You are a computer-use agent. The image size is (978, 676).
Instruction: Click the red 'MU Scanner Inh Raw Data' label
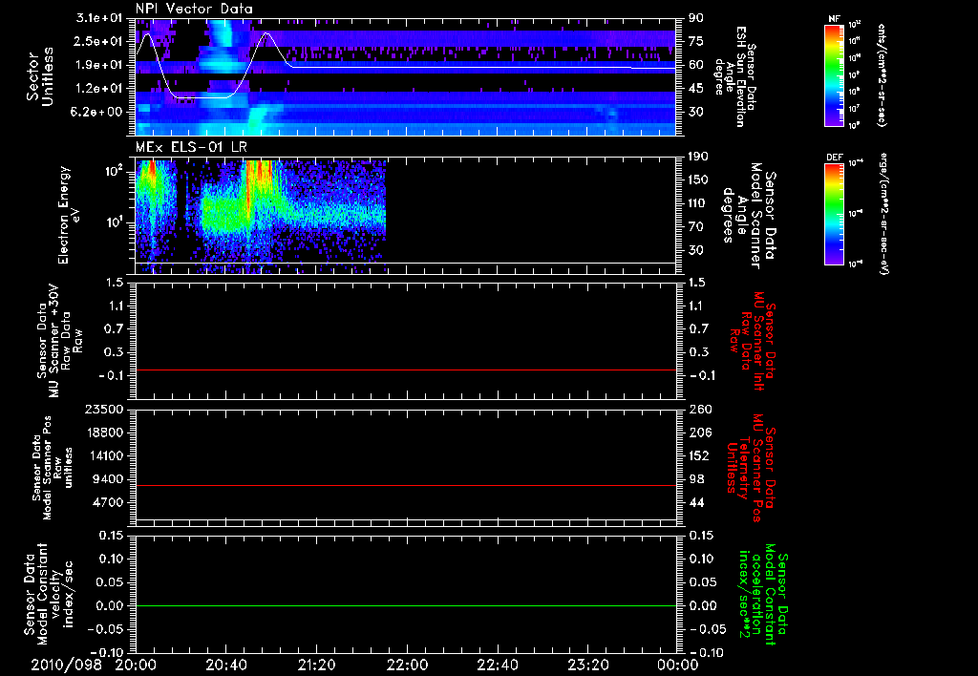pos(753,341)
